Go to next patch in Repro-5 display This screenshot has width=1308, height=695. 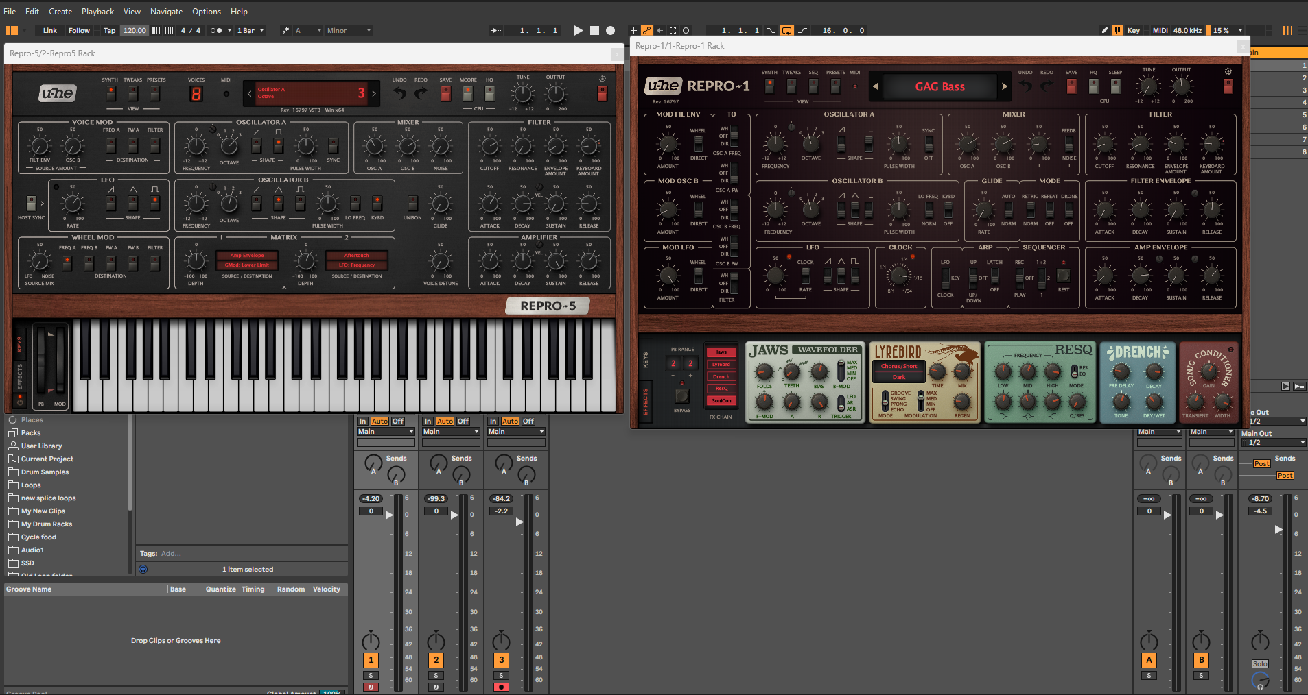pyautogui.click(x=374, y=93)
